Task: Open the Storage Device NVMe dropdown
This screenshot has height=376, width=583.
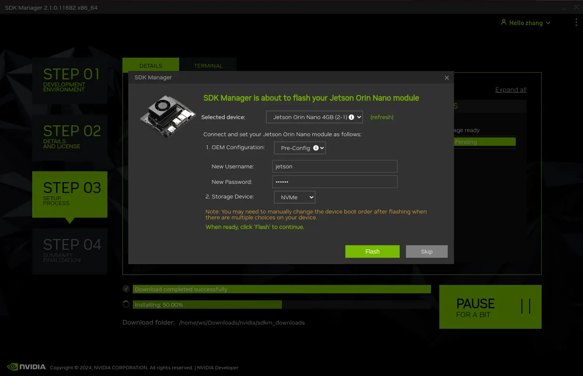Action: tap(294, 197)
